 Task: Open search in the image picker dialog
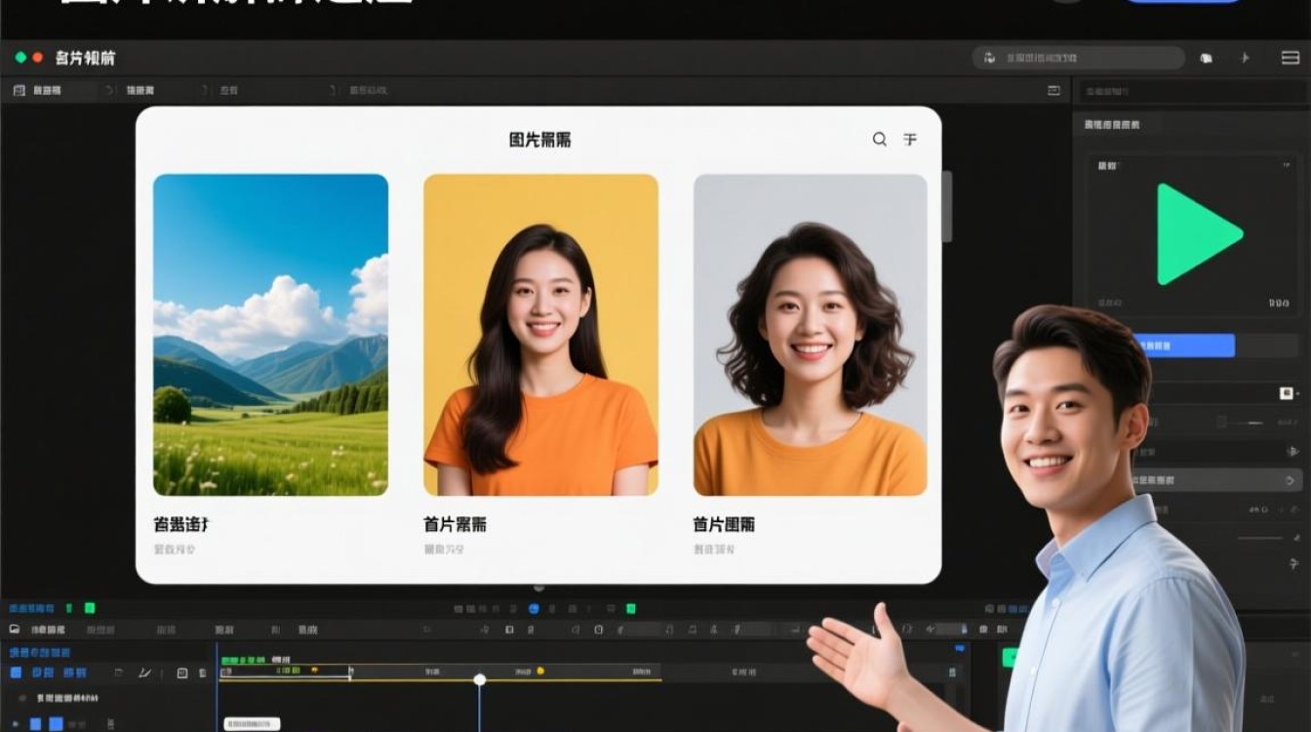tap(877, 140)
